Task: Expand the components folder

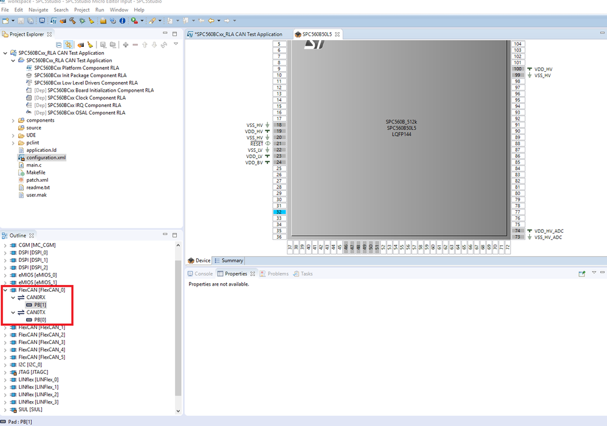Action: [x=13, y=121]
